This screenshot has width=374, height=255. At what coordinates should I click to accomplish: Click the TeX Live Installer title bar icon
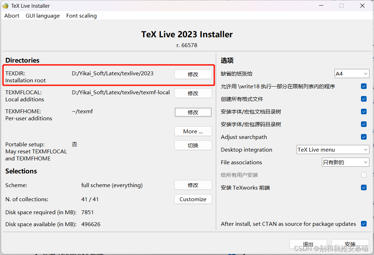click(x=6, y=6)
